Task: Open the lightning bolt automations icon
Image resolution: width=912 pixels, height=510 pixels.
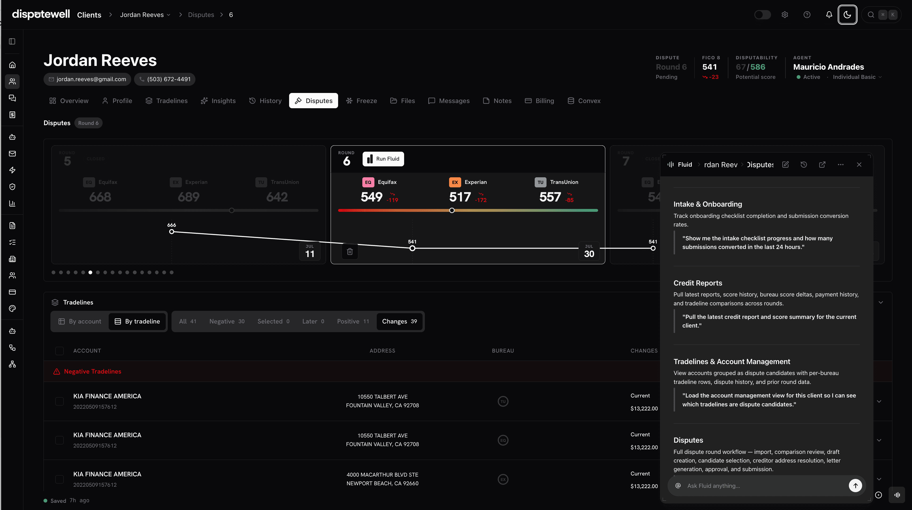Action: pyautogui.click(x=12, y=170)
